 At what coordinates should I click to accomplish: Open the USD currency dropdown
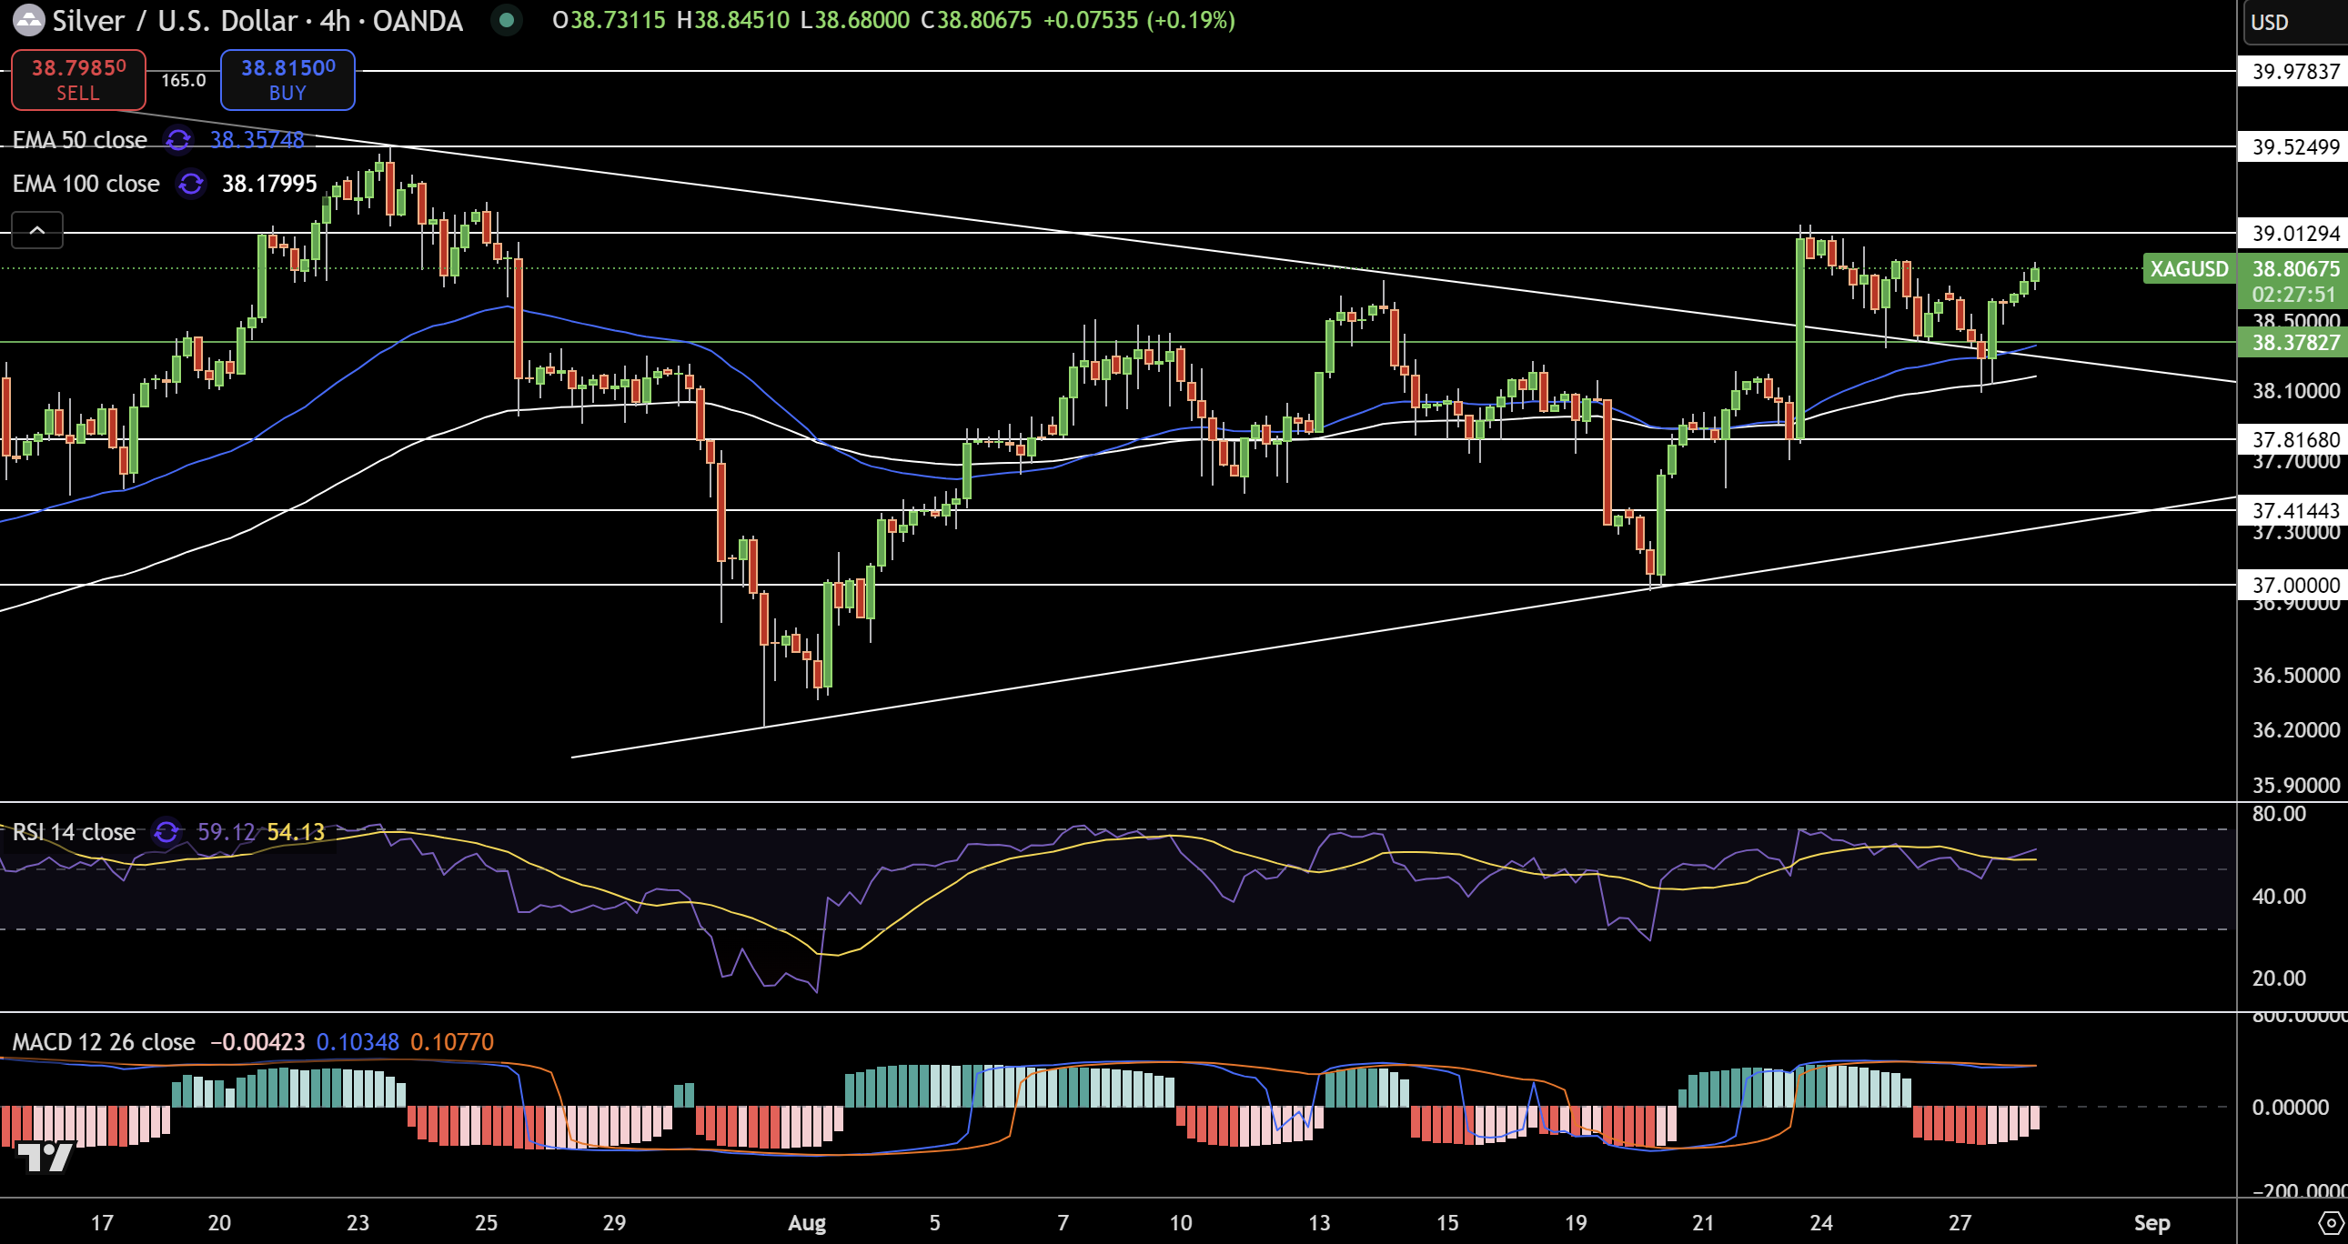(2270, 22)
